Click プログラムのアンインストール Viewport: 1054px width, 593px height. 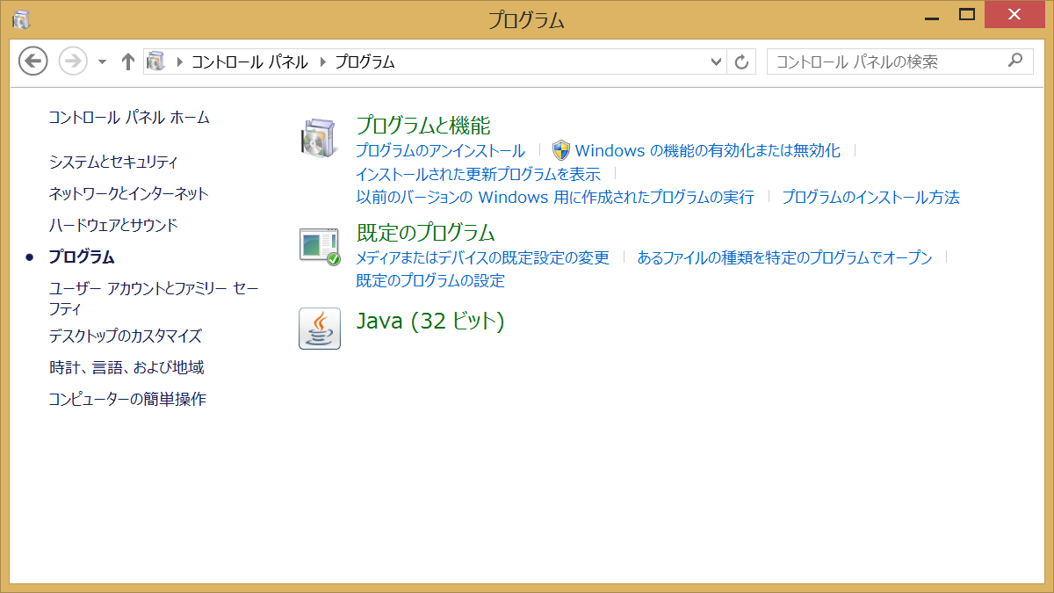[x=440, y=150]
